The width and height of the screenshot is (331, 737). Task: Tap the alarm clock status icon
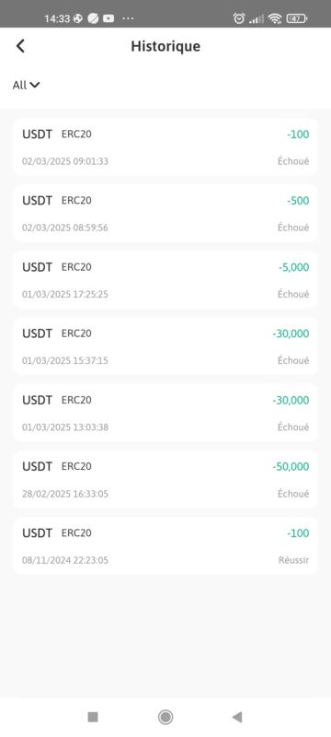coord(239,18)
